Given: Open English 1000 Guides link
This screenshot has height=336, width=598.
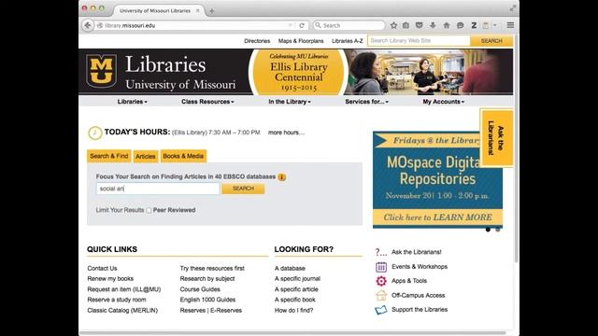Looking at the screenshot, I should [x=207, y=300].
